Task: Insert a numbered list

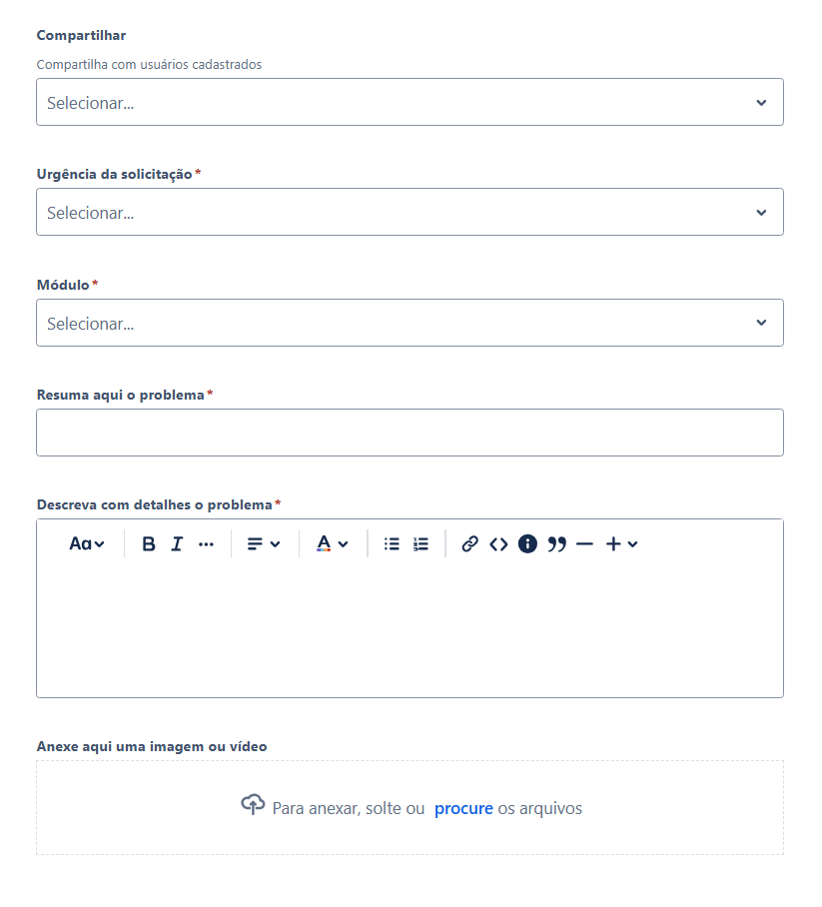Action: pos(420,543)
